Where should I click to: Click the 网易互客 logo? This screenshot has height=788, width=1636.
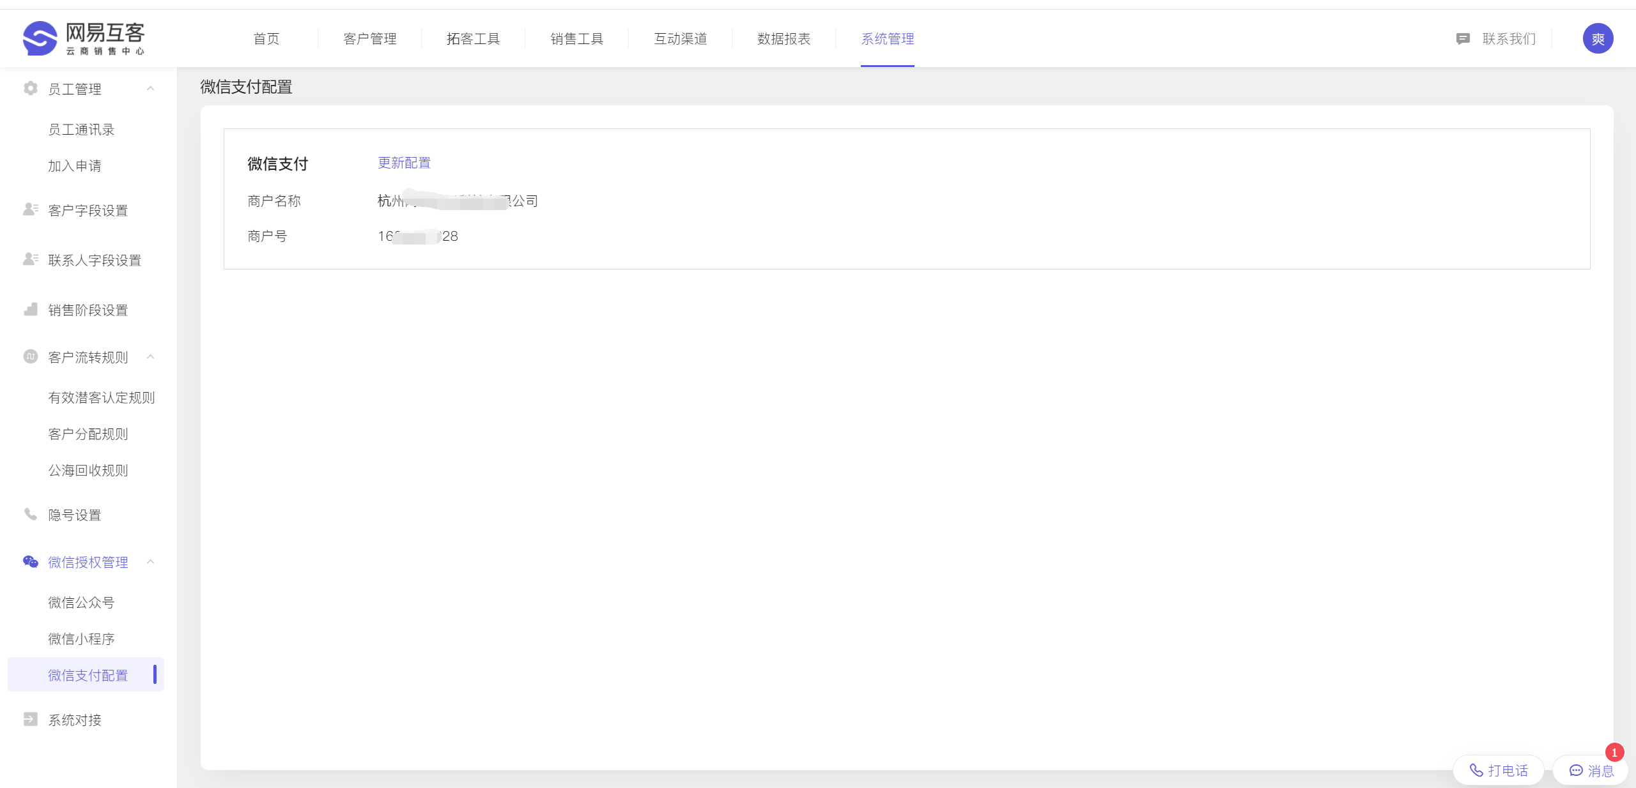pyautogui.click(x=84, y=38)
